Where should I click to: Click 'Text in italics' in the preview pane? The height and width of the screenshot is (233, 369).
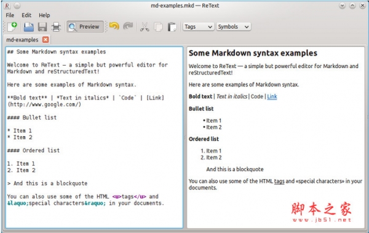pos(232,96)
